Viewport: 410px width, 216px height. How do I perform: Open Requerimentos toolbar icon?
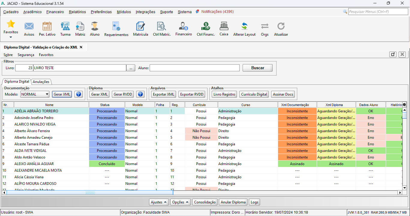(x=116, y=26)
